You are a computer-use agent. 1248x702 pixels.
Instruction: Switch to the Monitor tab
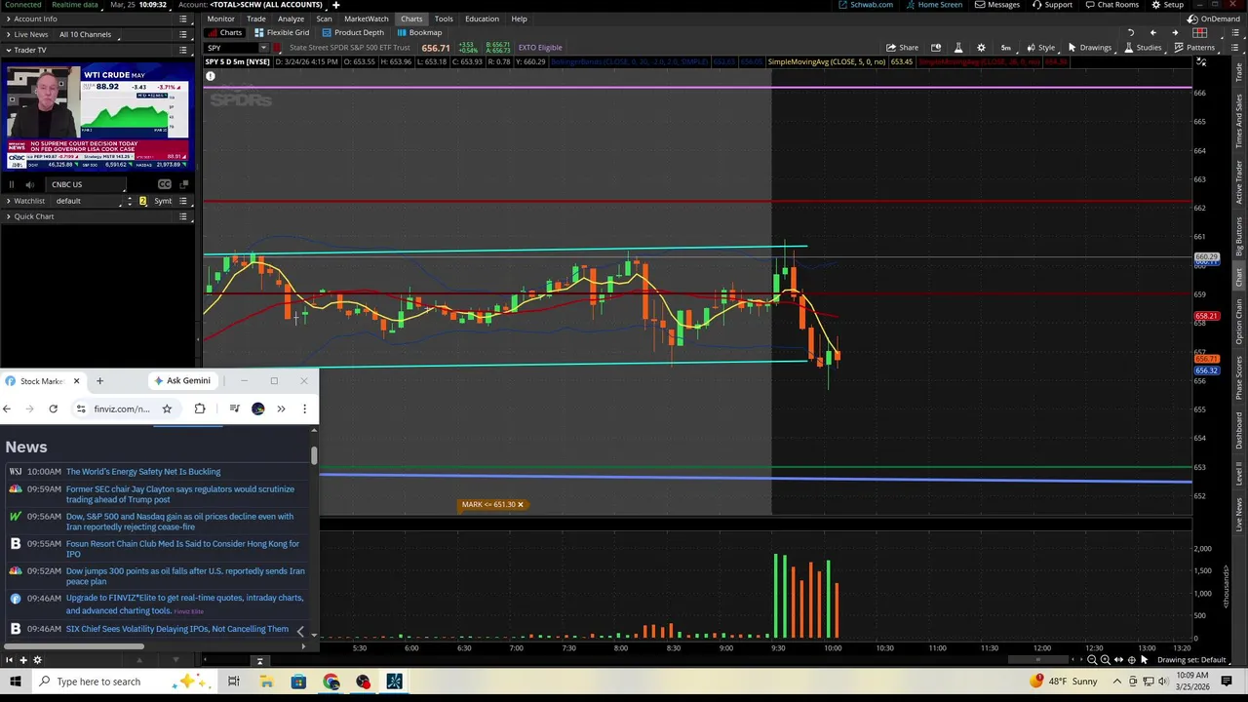click(220, 19)
